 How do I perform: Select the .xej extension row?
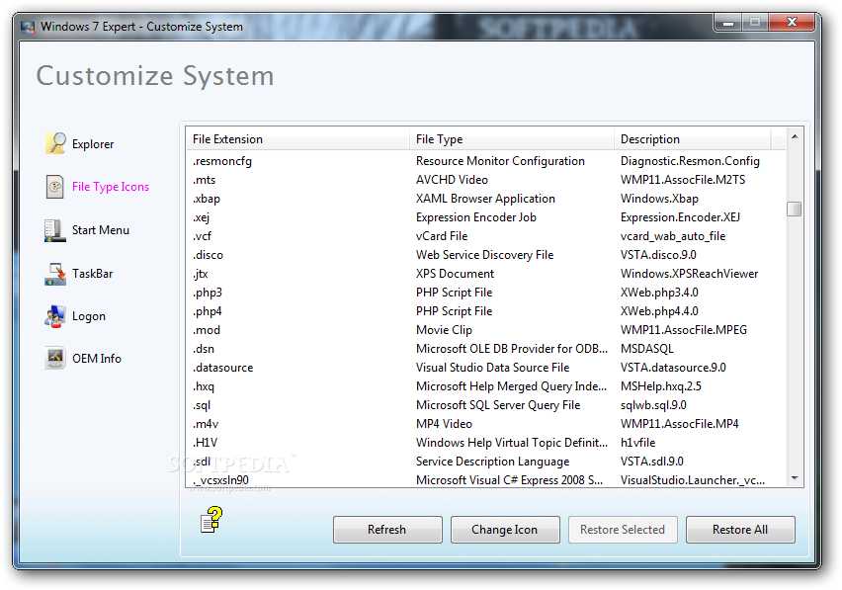click(x=485, y=217)
